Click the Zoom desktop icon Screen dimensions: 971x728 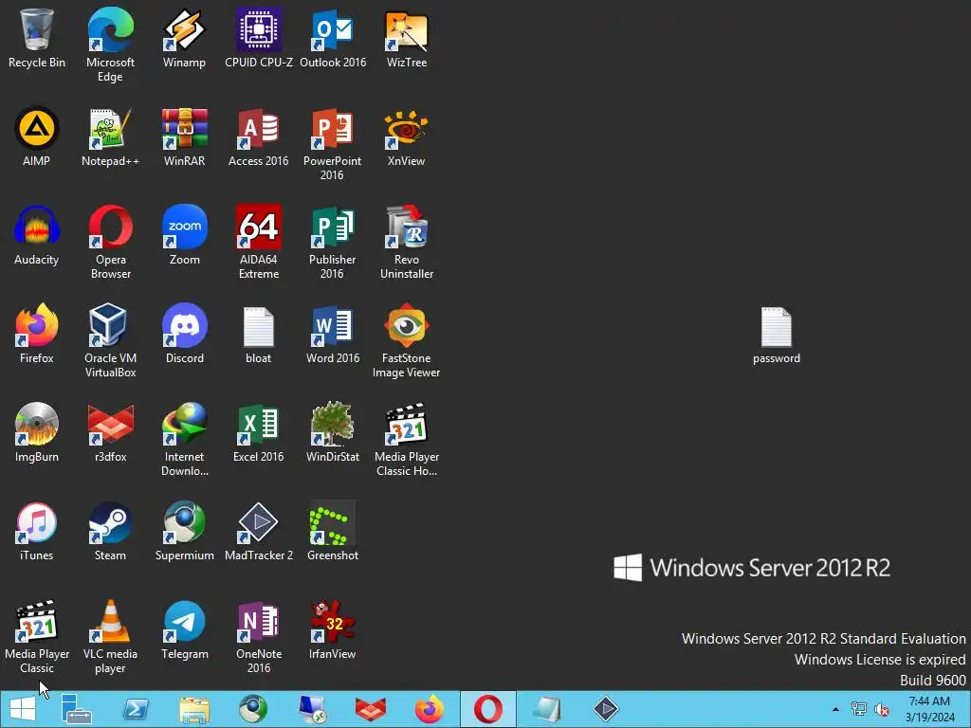pos(184,235)
